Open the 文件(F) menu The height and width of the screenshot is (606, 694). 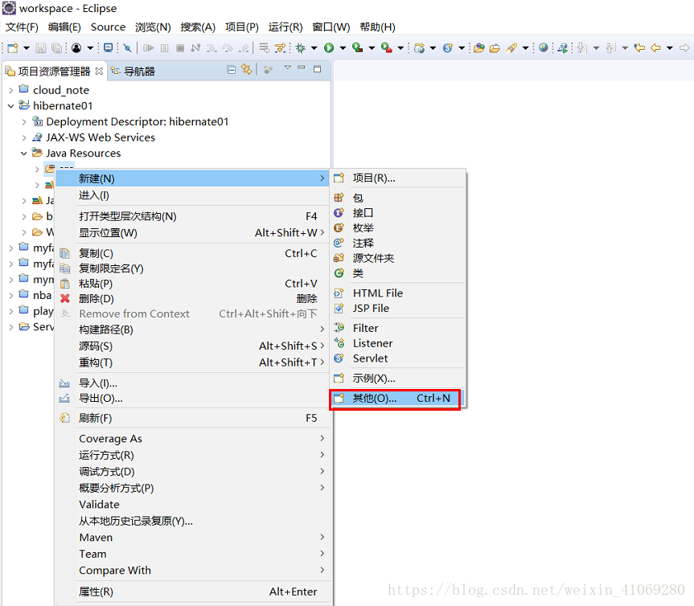22,27
